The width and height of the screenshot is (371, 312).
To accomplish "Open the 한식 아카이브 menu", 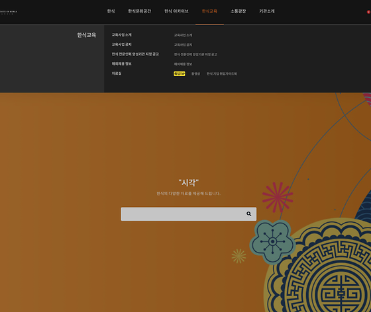I will tap(176, 11).
